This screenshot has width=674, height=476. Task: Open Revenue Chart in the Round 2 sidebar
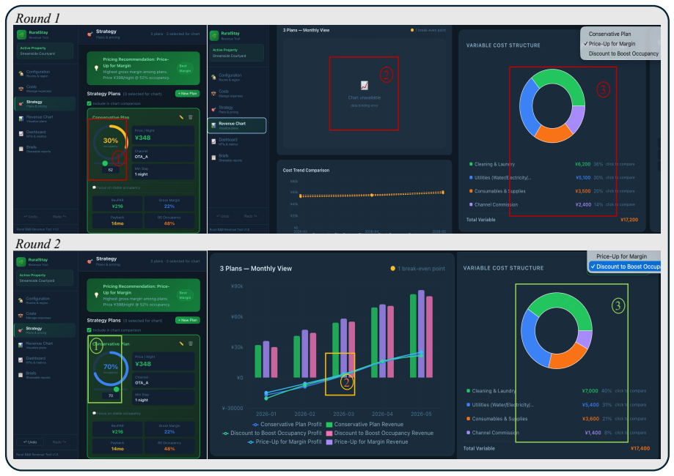click(x=37, y=345)
